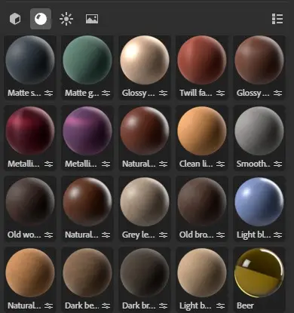
Task: Open settings for Light b... material
Action: (220, 306)
